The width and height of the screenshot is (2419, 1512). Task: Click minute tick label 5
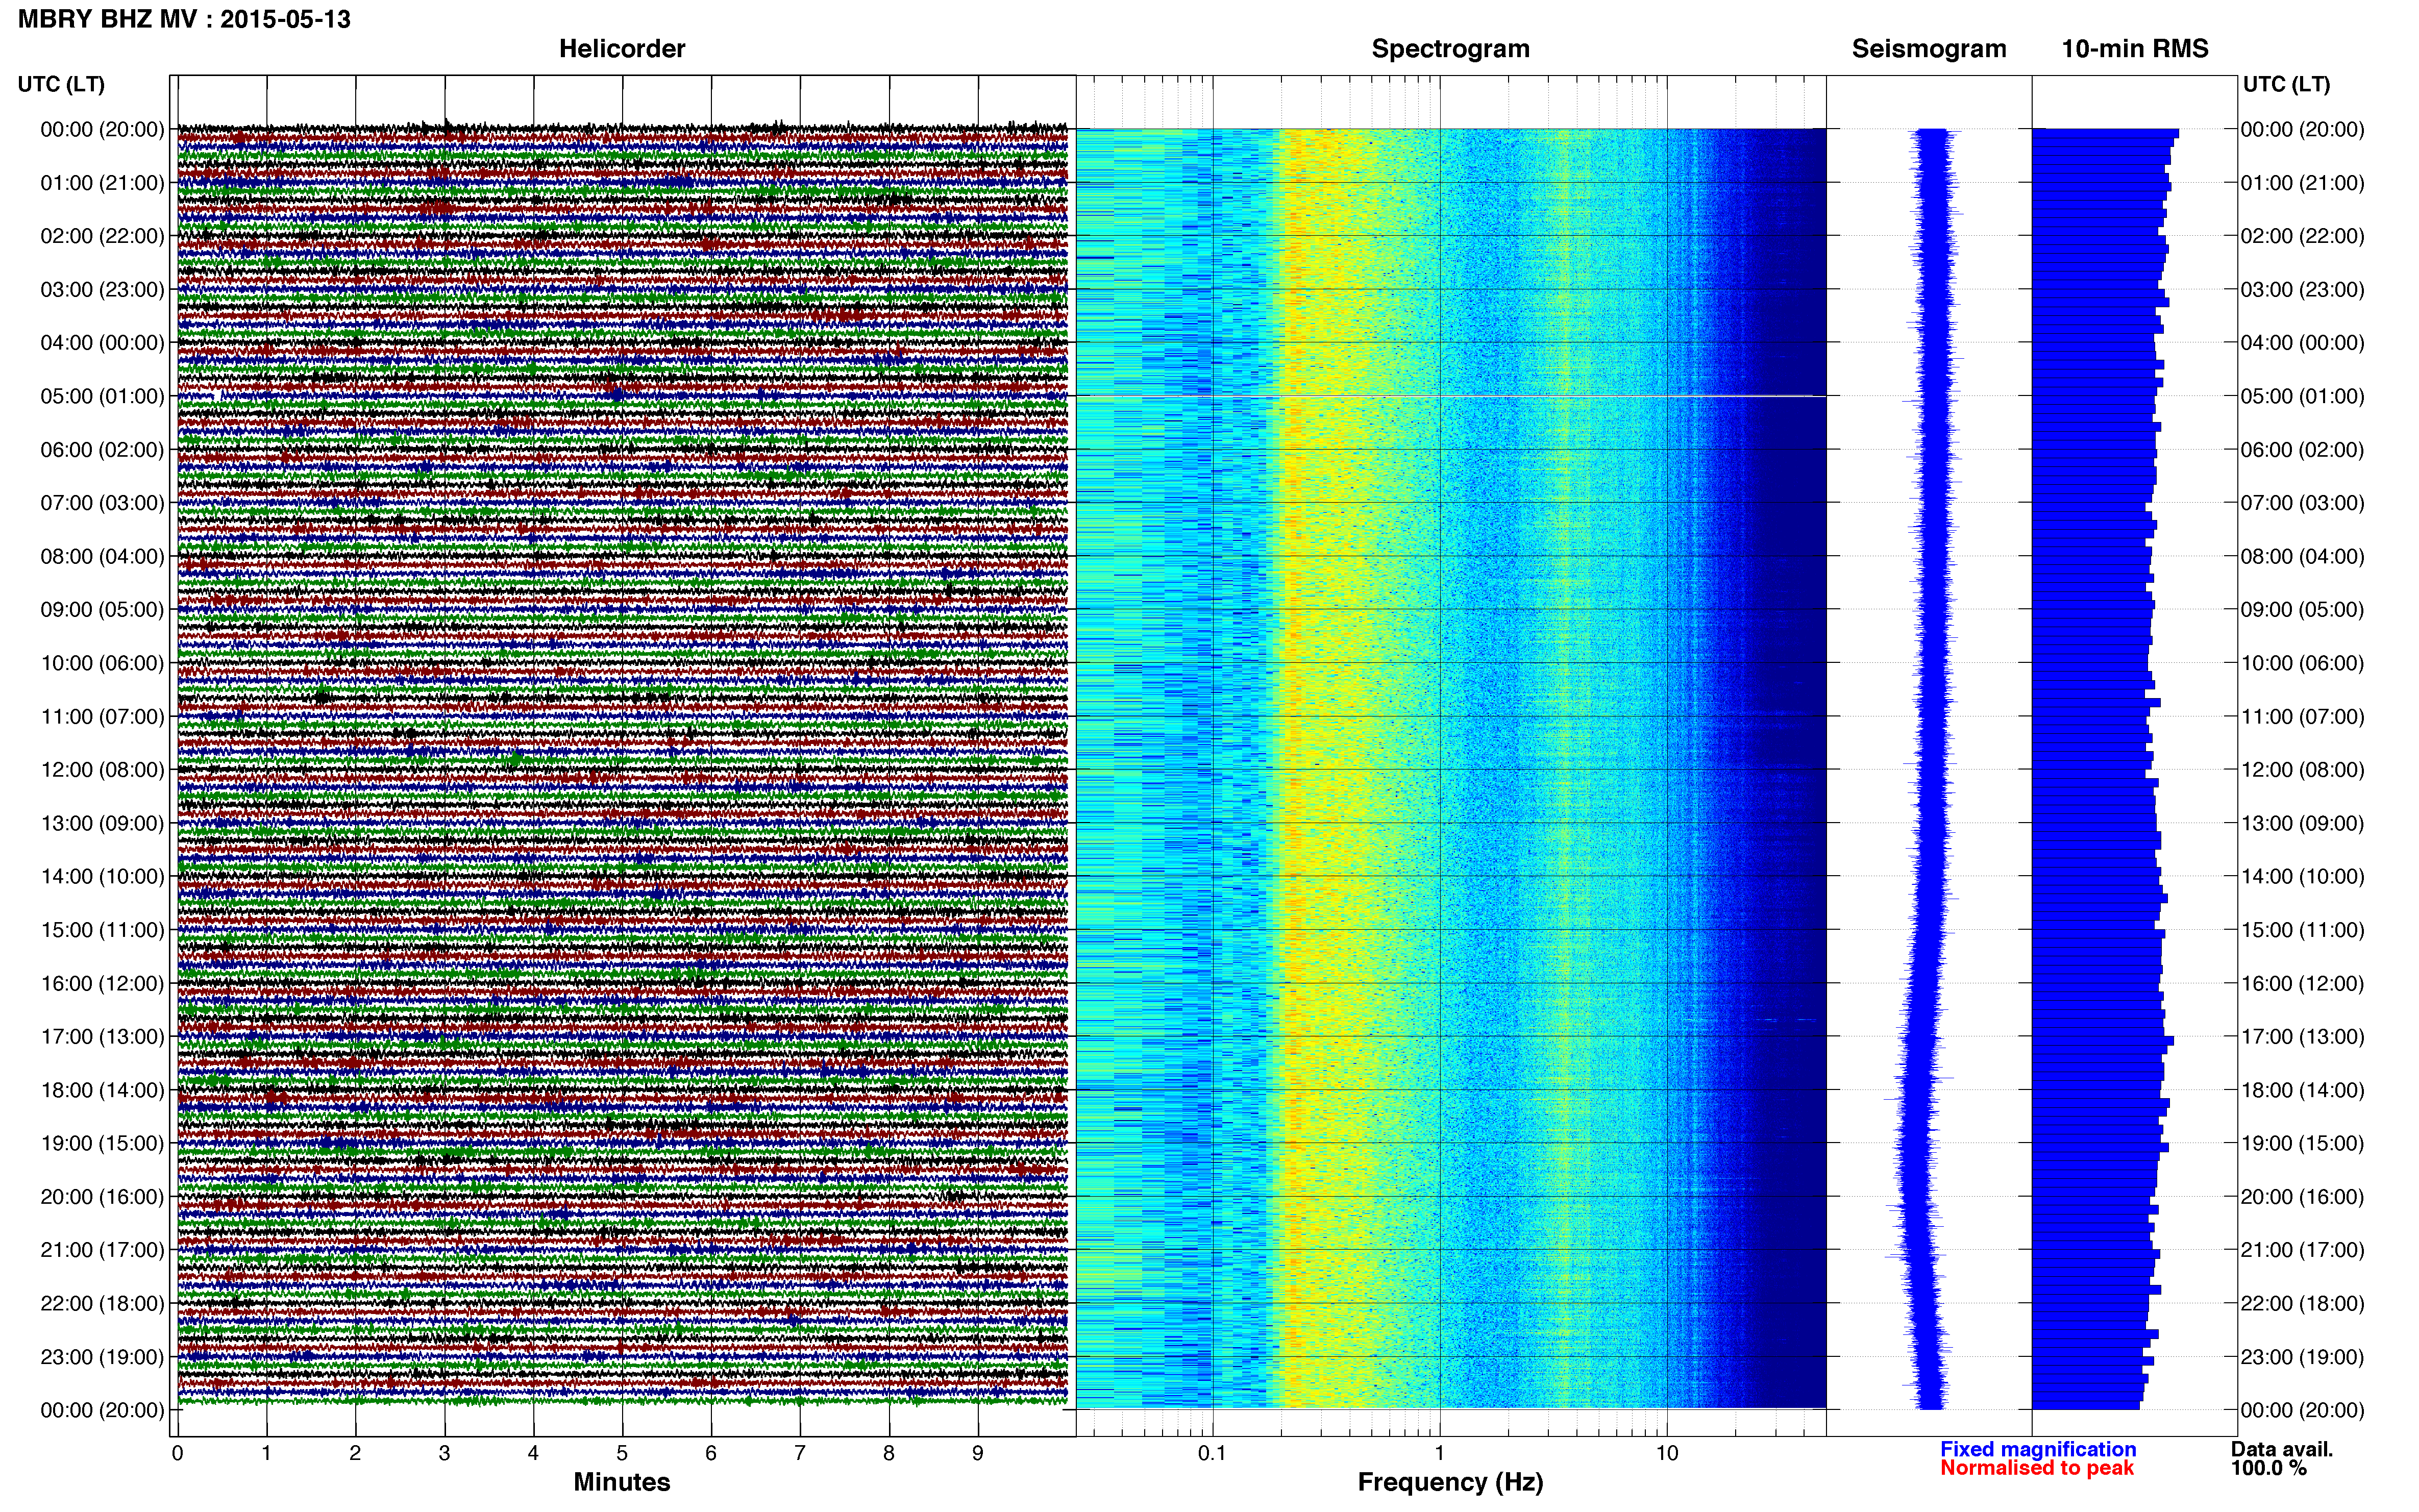[x=622, y=1453]
